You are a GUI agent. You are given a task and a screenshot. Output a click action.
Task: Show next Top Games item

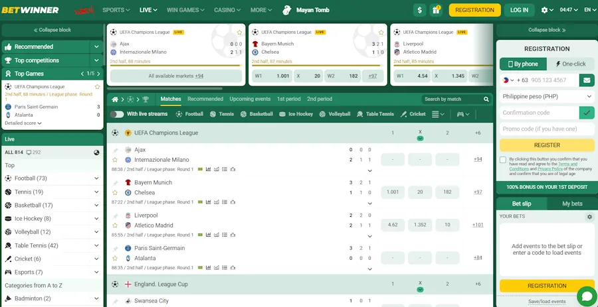click(x=98, y=74)
